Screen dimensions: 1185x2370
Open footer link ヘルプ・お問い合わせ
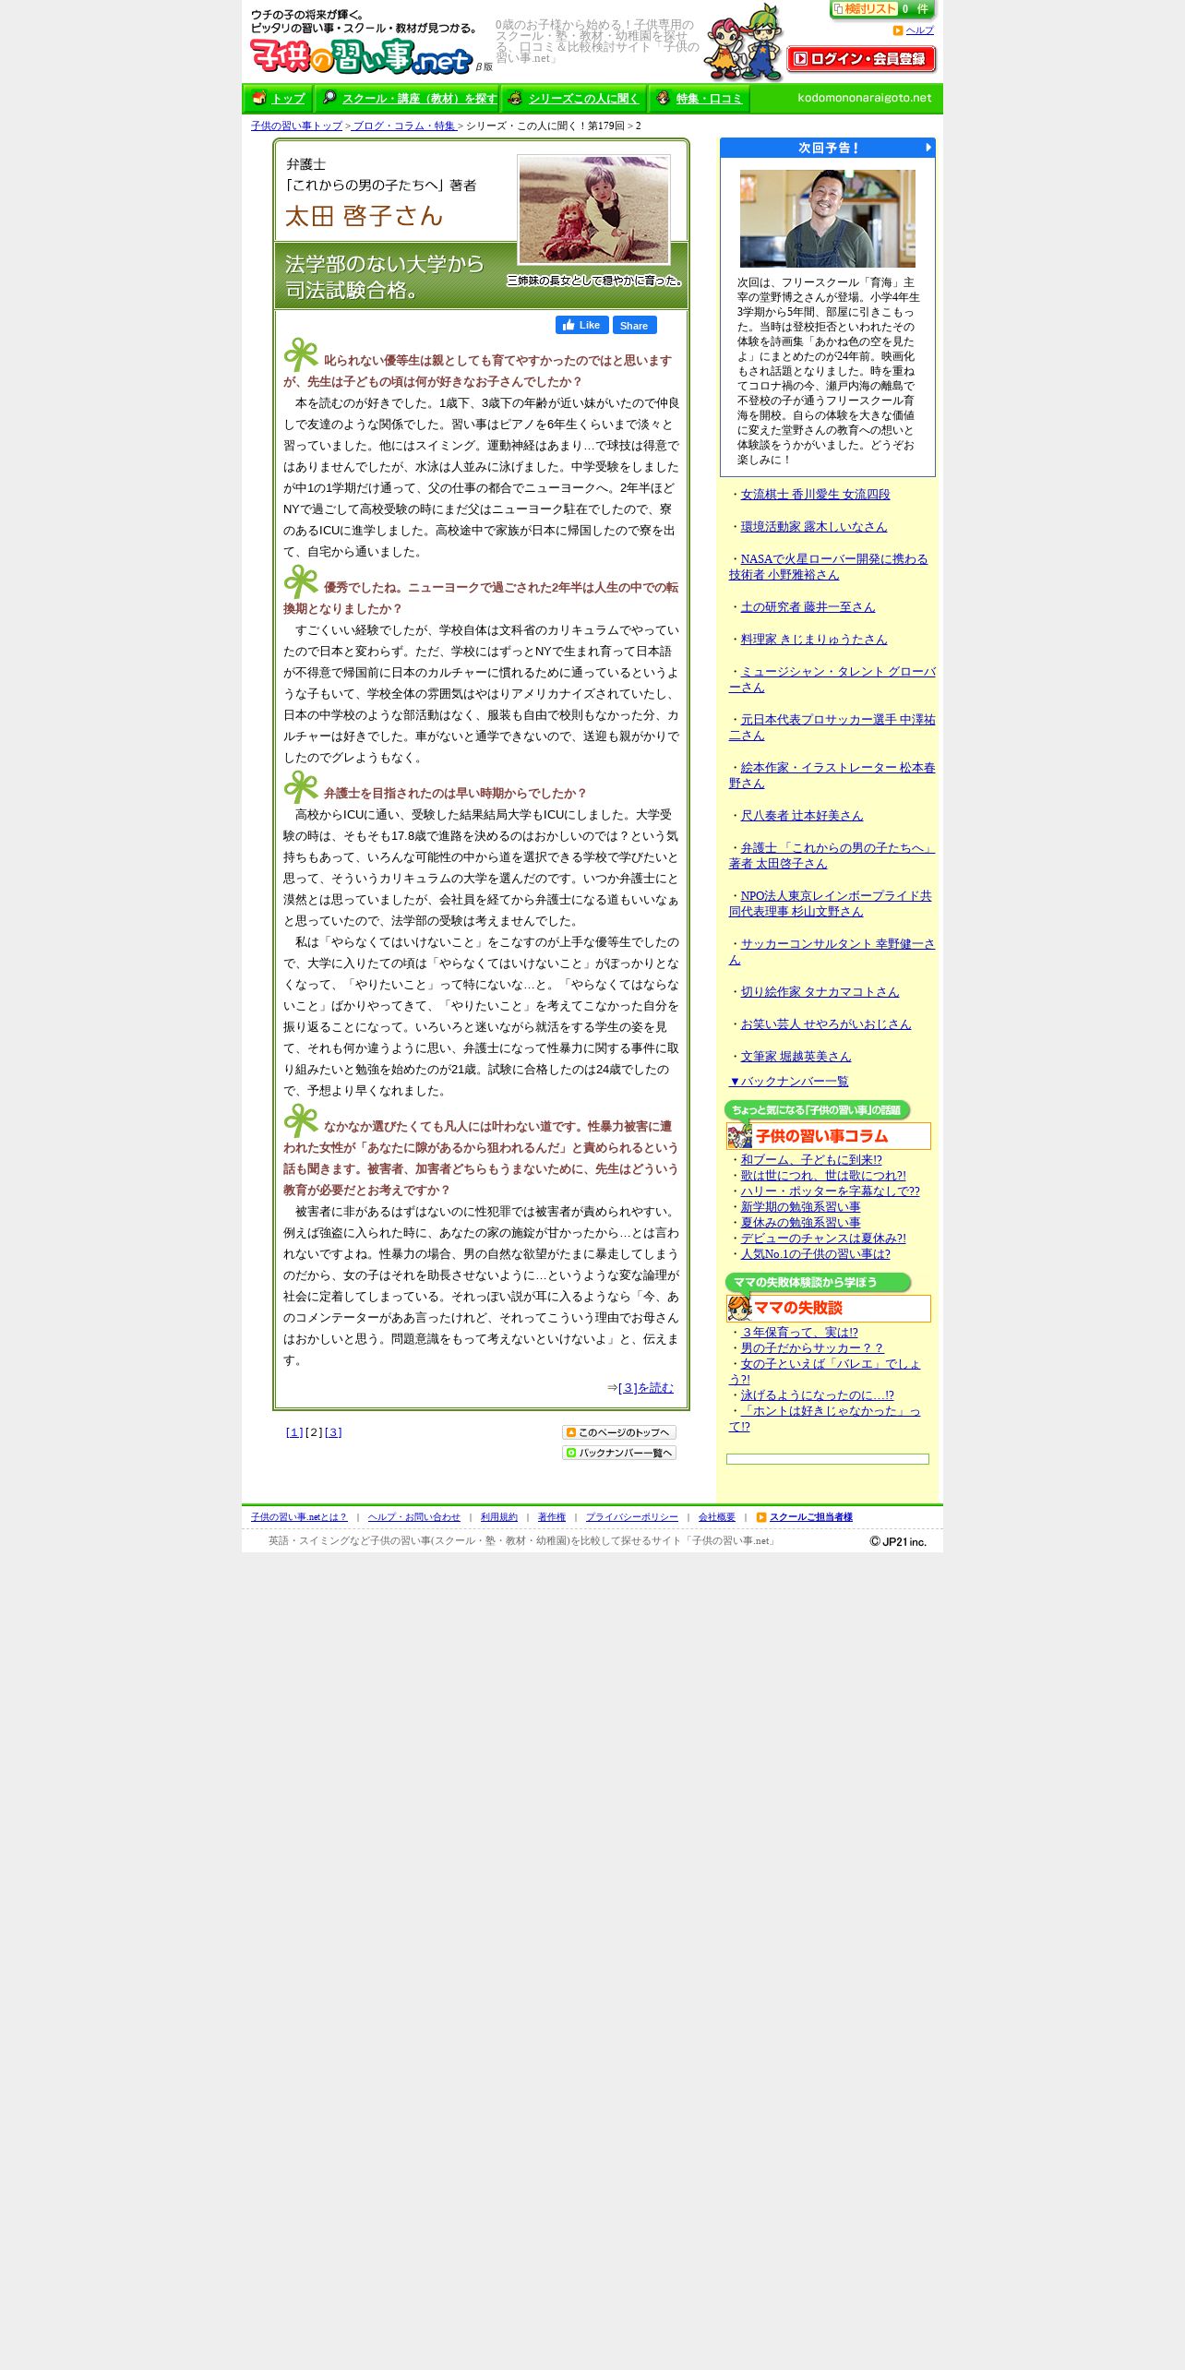[413, 1517]
